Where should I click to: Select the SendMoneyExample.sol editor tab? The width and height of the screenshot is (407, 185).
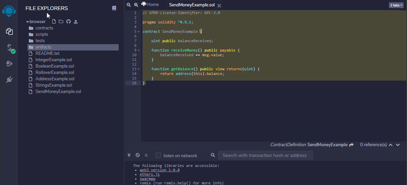[192, 5]
